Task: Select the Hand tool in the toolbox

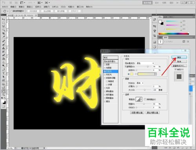Action: click(x=4, y=91)
